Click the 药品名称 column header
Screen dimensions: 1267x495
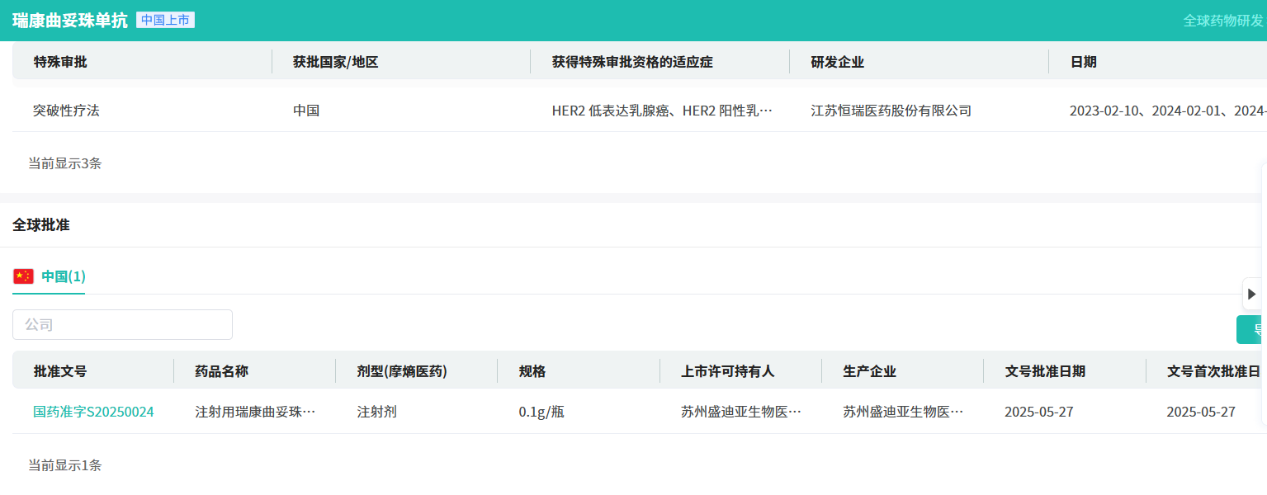coord(221,371)
